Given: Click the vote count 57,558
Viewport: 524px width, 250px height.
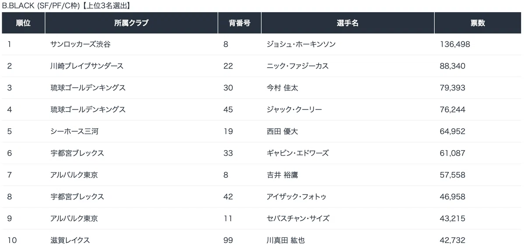Looking at the screenshot, I should click(452, 175).
